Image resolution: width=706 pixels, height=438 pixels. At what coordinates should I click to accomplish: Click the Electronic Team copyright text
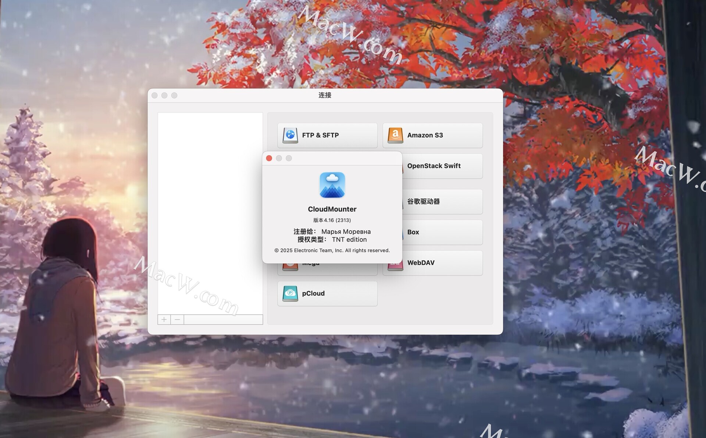pos(332,250)
